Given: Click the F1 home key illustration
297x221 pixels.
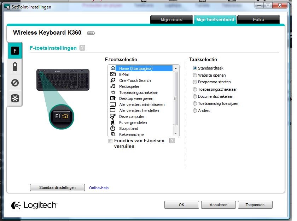Looking at the screenshot, I should point(62,117).
